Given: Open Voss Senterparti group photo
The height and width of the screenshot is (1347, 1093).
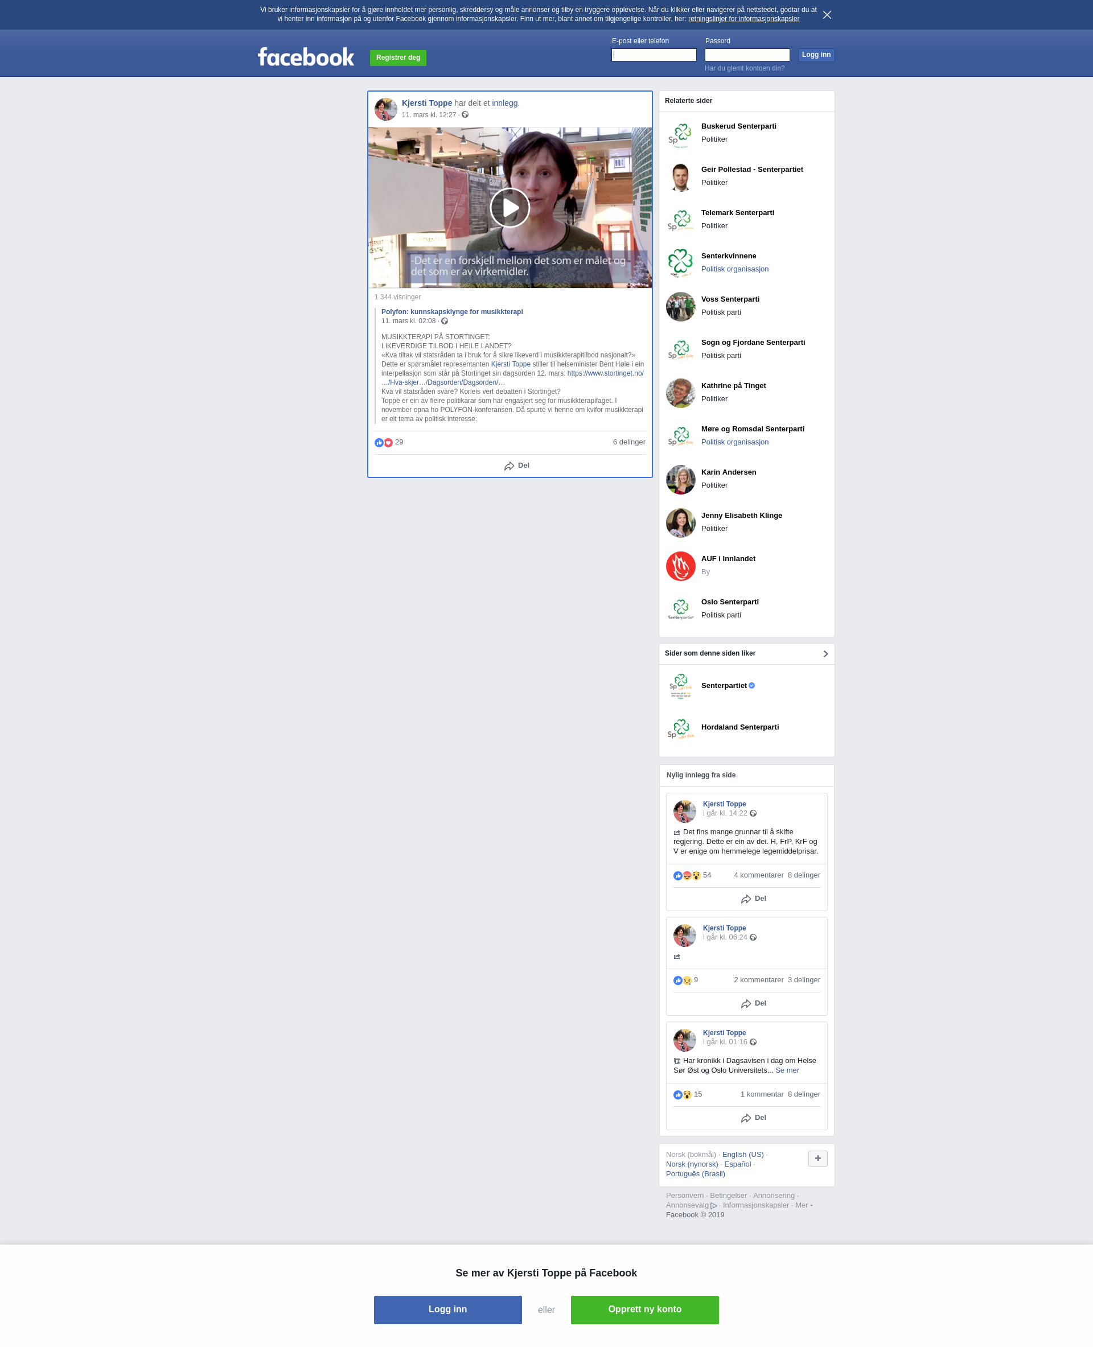Looking at the screenshot, I should click(x=681, y=307).
